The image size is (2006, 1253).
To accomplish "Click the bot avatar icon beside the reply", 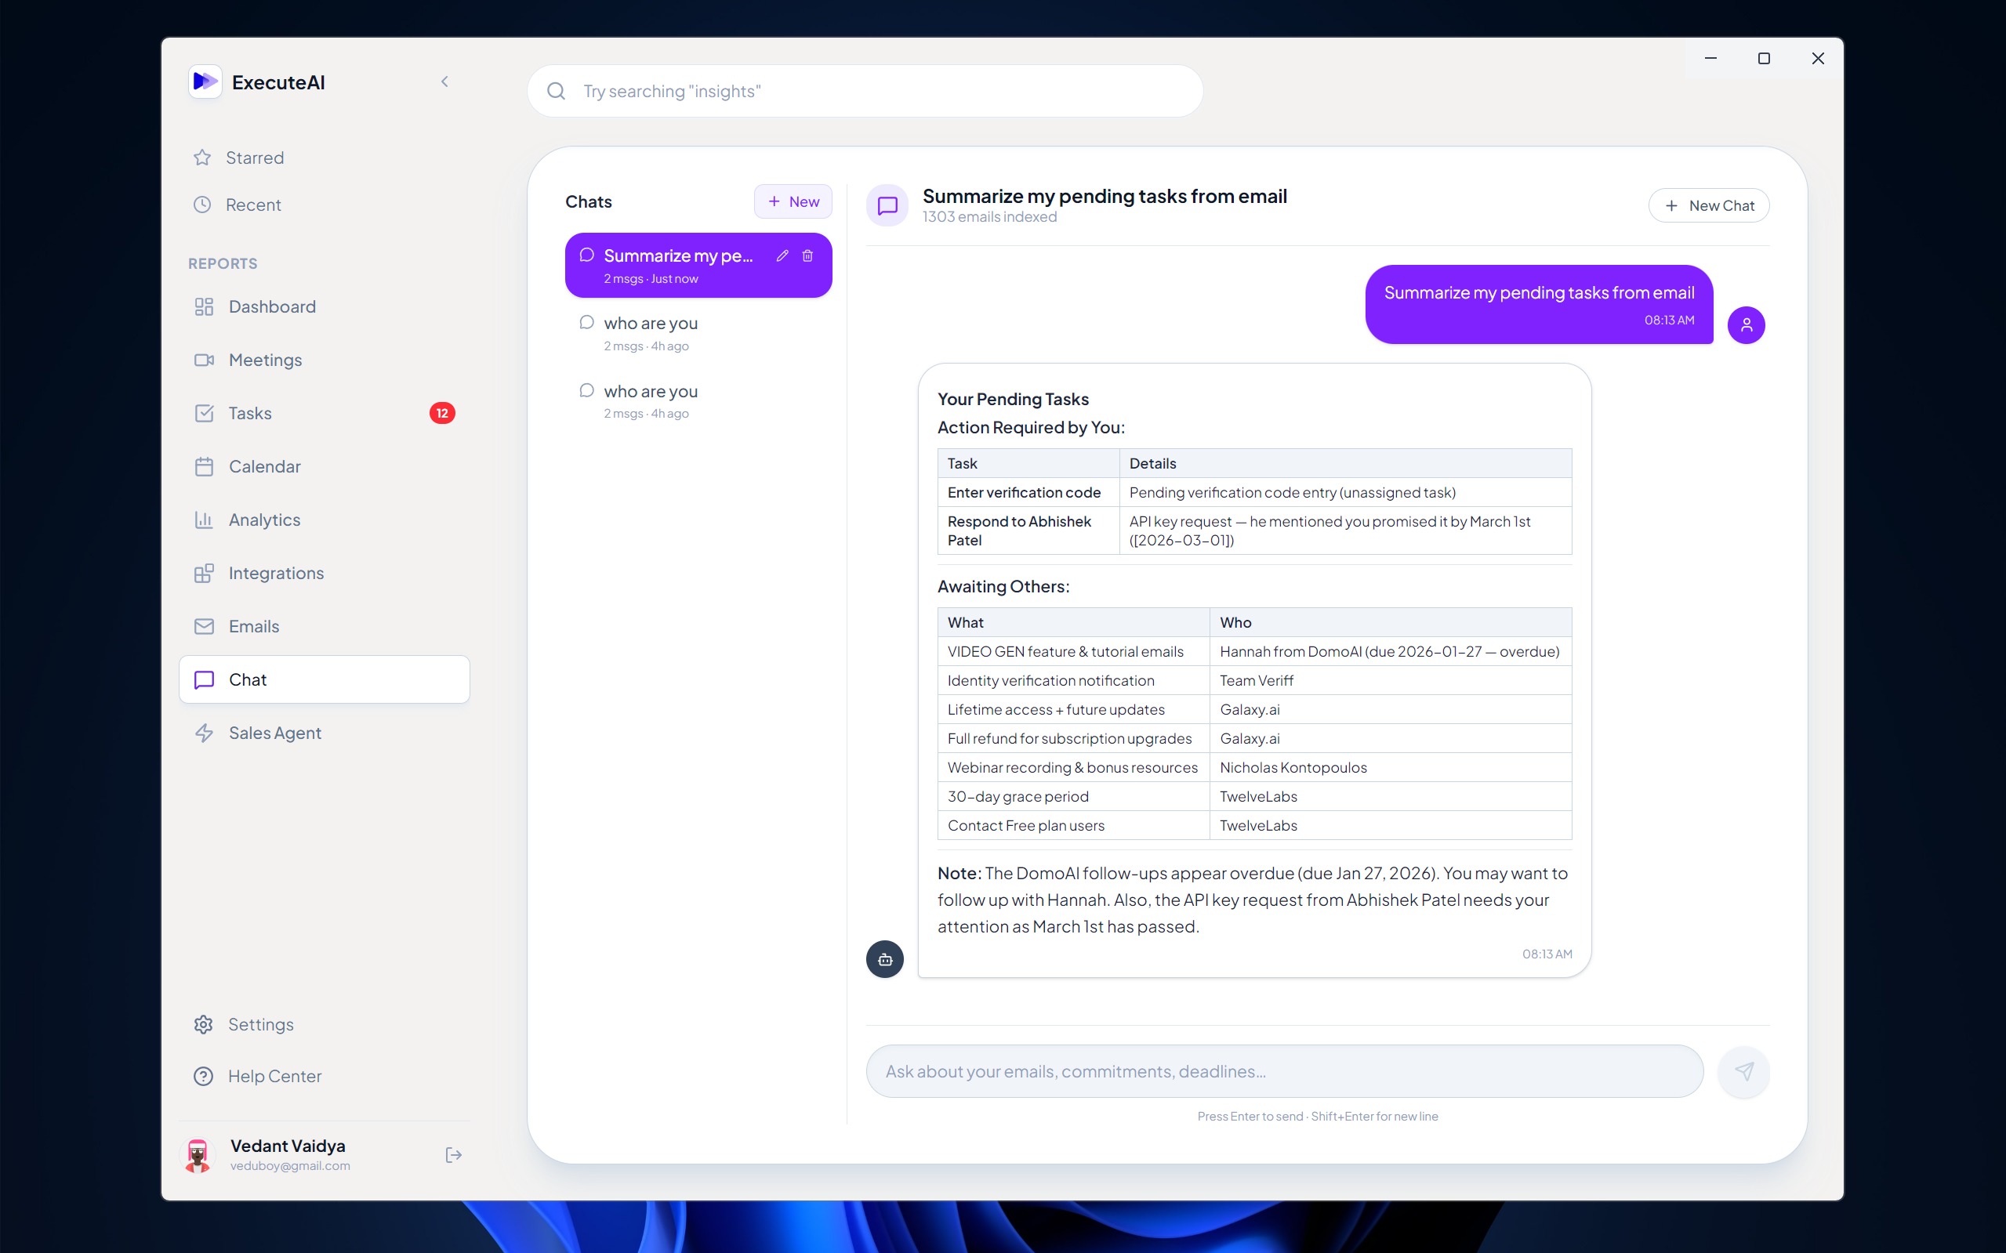I will 884,959.
